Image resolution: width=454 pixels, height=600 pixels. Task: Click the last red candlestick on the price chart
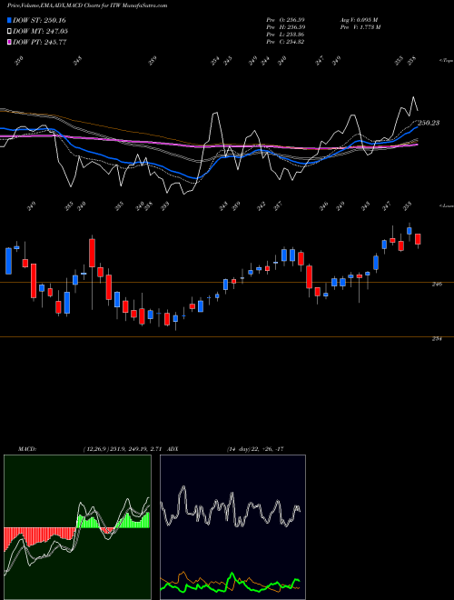pos(418,239)
